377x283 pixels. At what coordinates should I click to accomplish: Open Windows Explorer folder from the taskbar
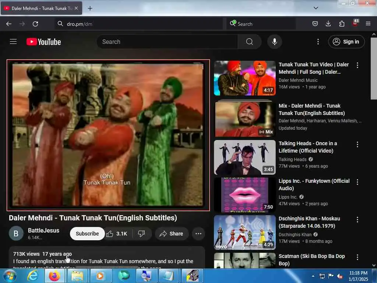pos(77,276)
